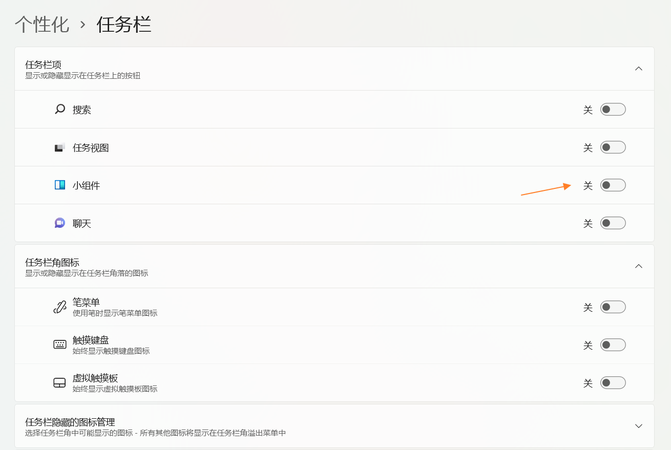Screen dimensions: 671x450
Task: Click the 触摸键盘 keyboard icon
Action: [60, 345]
